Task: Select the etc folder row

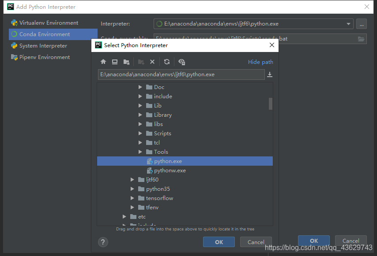Action: (x=185, y=217)
